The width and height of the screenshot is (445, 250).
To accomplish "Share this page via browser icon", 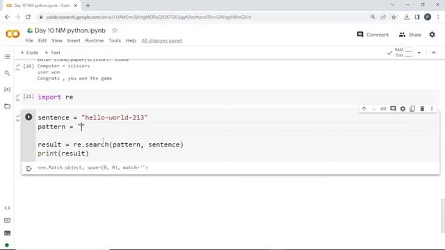I will coord(383,17).
